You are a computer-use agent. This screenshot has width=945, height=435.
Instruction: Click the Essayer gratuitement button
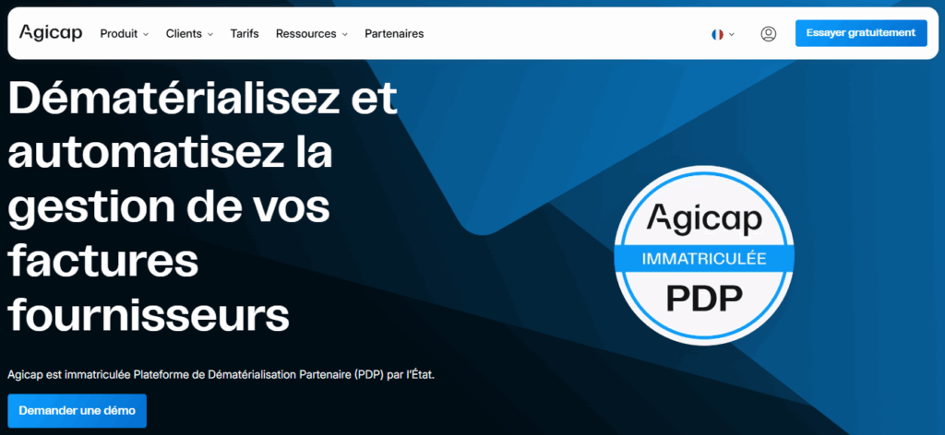pos(861,33)
